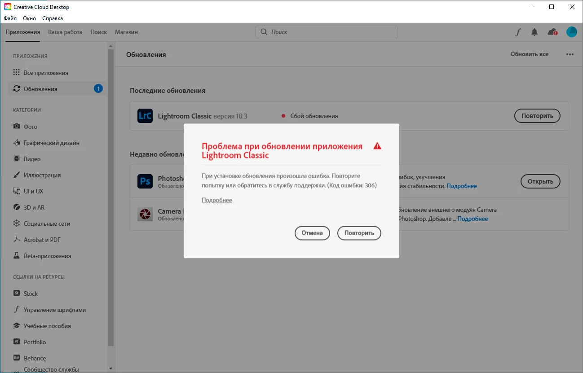Switch to the Ваша работа tab
The height and width of the screenshot is (373, 583).
pos(65,32)
